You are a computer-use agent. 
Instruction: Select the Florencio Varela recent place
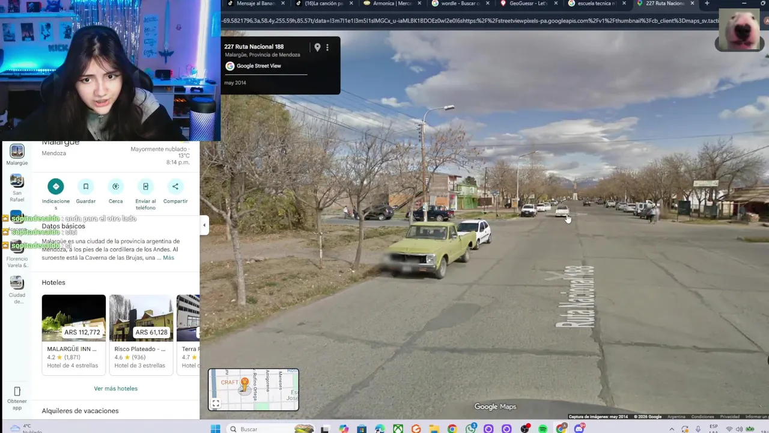[17, 255]
